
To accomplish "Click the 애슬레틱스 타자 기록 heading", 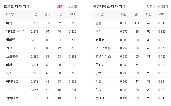I will 109,6.
